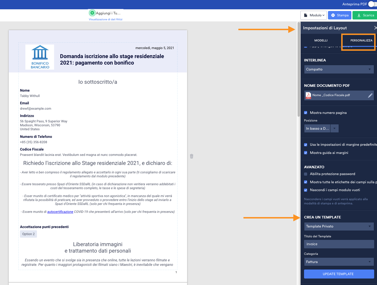Click the green plus icon near Aggiungi i Tu...
This screenshot has width=377, height=285.
click(x=92, y=13)
